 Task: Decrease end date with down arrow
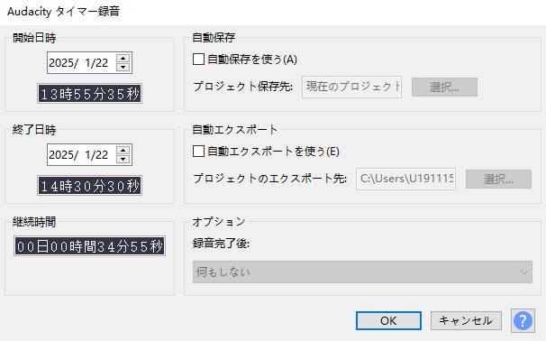pyautogui.click(x=123, y=160)
